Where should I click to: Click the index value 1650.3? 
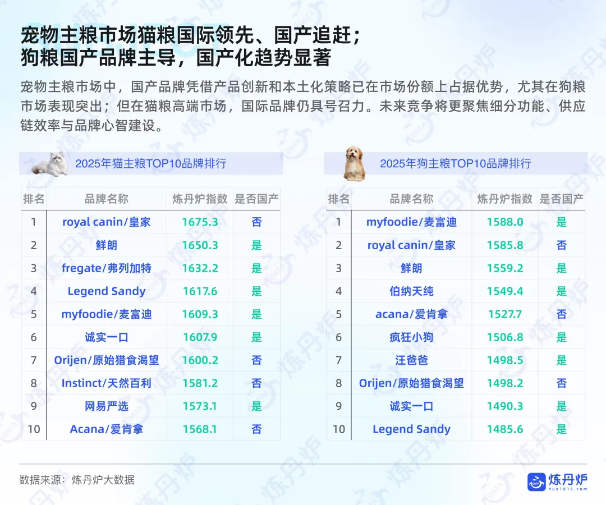[200, 245]
